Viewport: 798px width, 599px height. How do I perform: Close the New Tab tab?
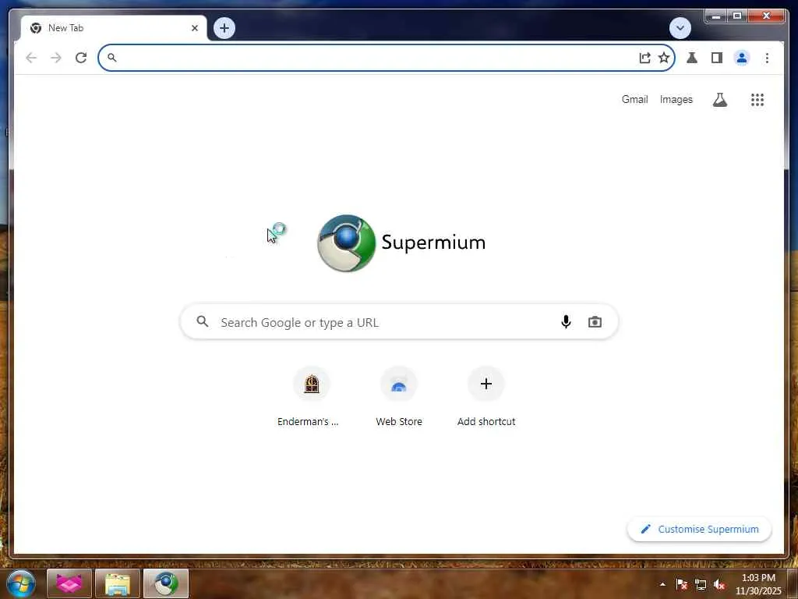(x=194, y=28)
